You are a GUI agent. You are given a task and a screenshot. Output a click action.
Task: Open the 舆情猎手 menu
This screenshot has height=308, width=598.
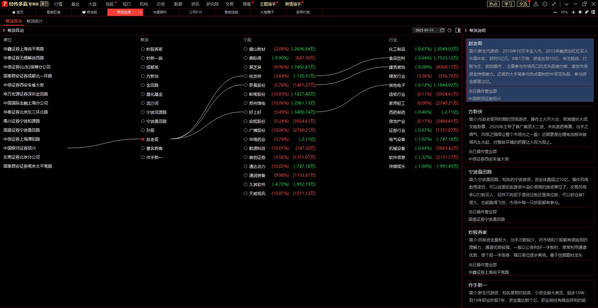tap(293, 4)
